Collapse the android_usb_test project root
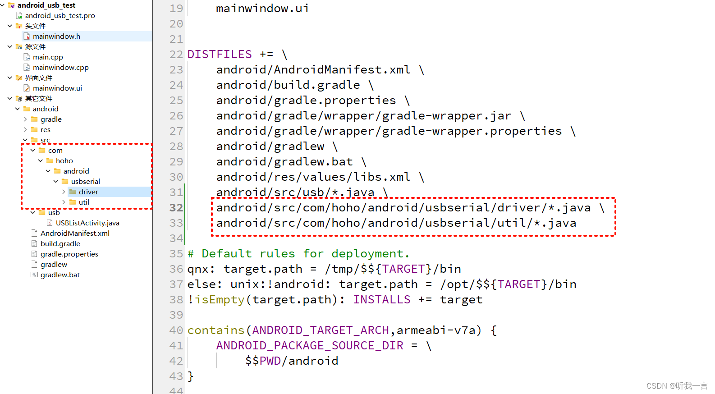The image size is (715, 394). [x=3, y=5]
